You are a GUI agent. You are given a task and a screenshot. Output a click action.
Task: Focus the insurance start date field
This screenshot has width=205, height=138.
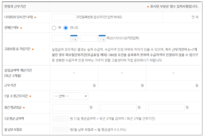tap(61, 38)
